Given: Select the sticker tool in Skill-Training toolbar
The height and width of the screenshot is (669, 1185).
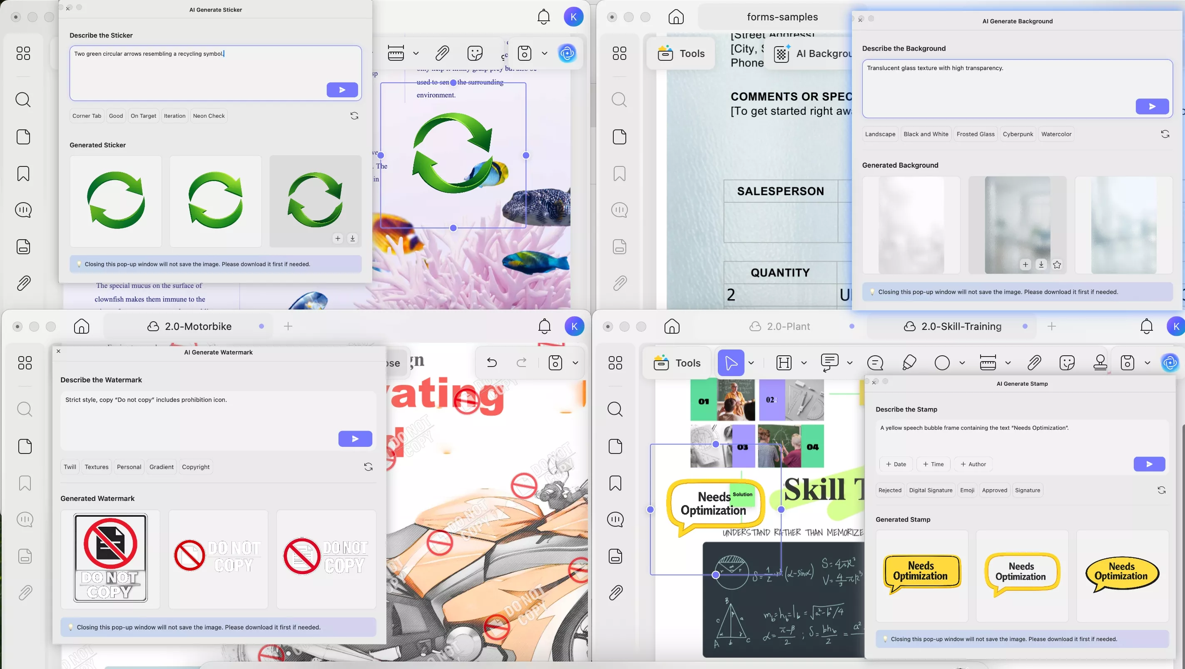Looking at the screenshot, I should coord(1067,363).
